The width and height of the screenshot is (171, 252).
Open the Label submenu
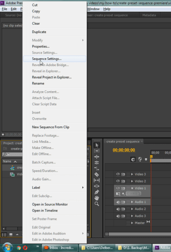click(x=54, y=187)
